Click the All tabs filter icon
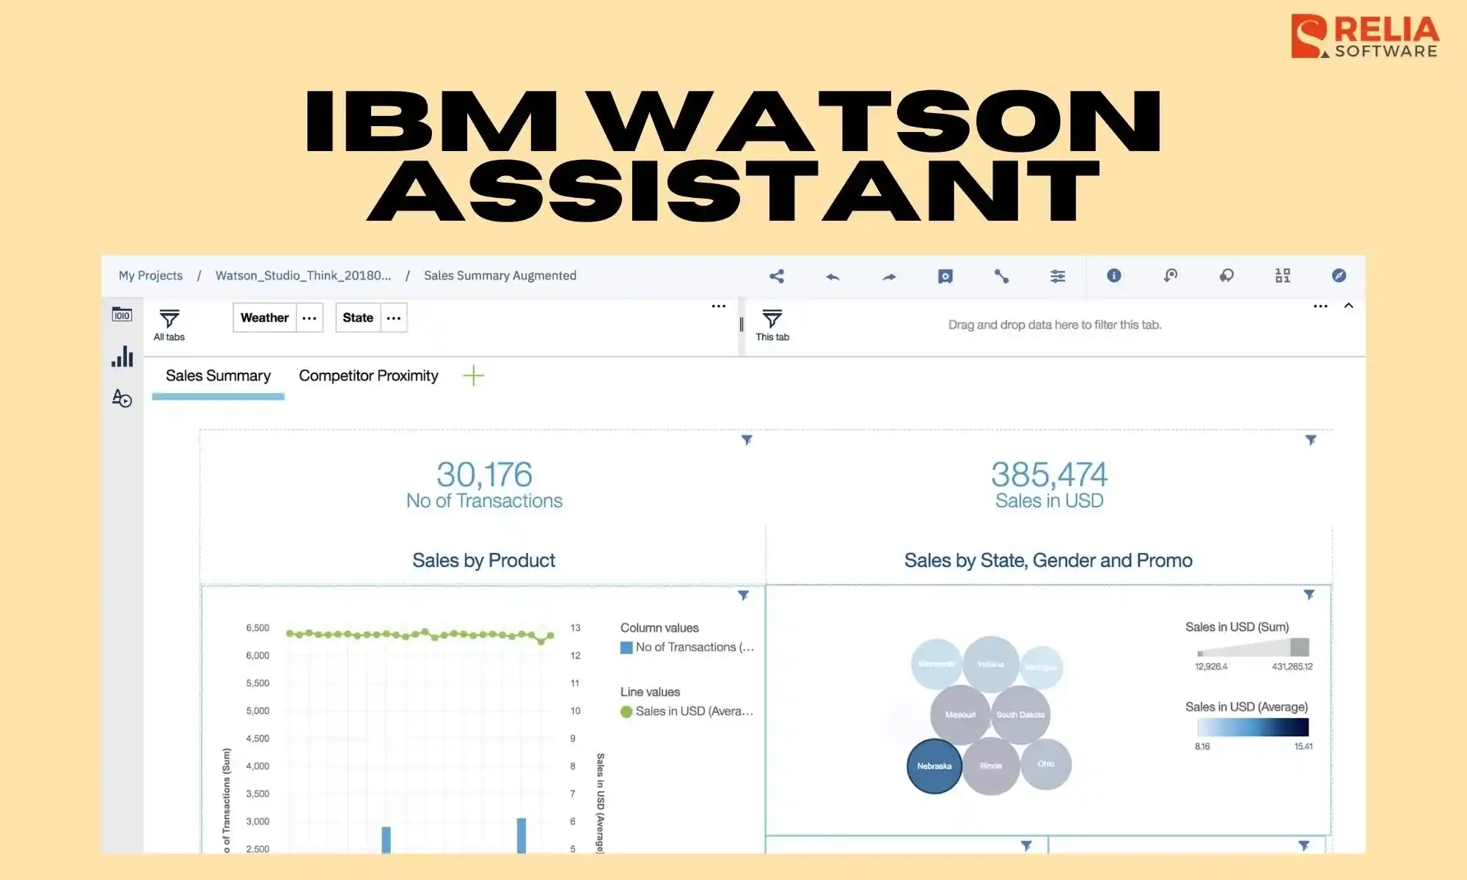Viewport: 1467px width, 880px height. [169, 319]
